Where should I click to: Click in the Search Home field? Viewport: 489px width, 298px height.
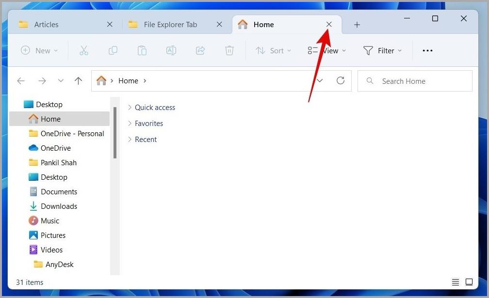[415, 81]
